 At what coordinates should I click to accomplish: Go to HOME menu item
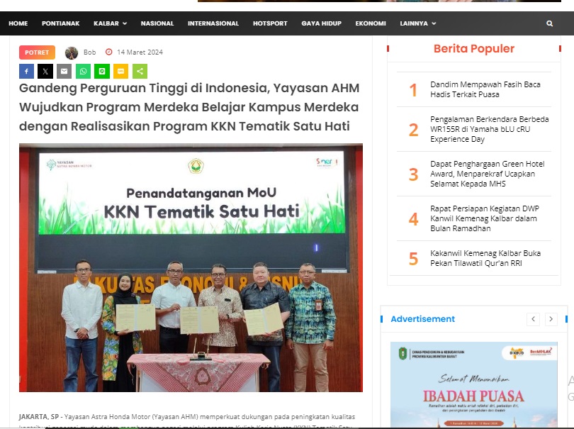18,23
